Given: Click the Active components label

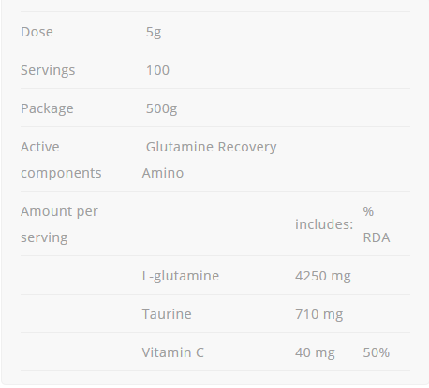Looking at the screenshot, I should pos(61,160).
